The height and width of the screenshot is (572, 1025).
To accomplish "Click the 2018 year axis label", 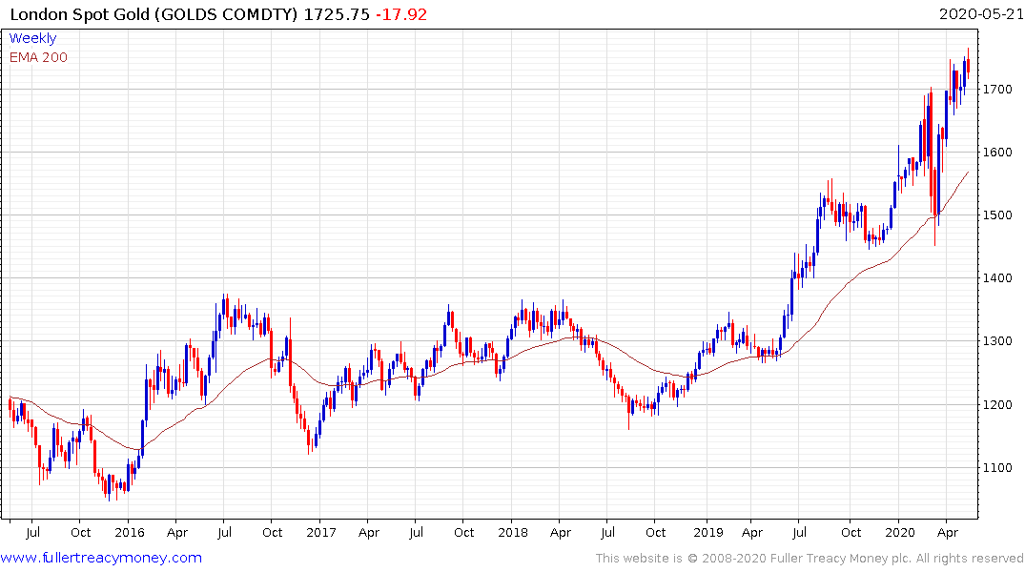I will pyautogui.click(x=513, y=532).
